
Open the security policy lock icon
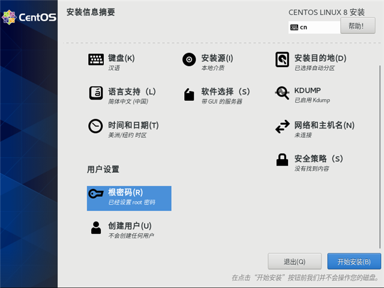(x=282, y=160)
